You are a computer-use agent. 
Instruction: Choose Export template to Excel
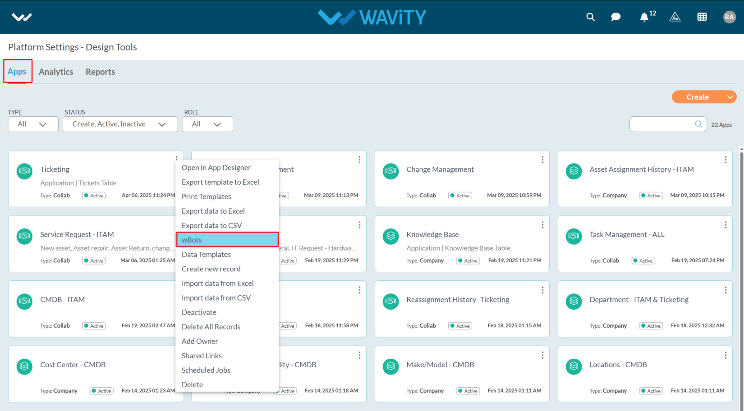[227, 182]
